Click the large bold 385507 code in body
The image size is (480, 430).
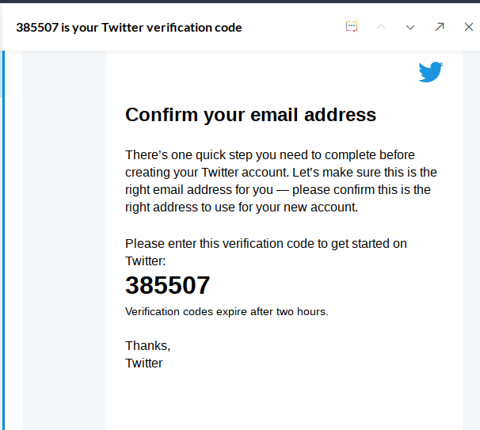coord(168,285)
